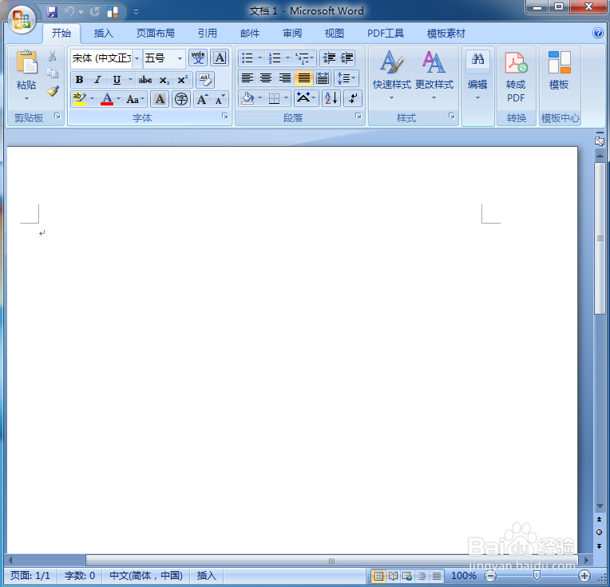
Task: Open the font size dropdown
Action: click(x=180, y=58)
